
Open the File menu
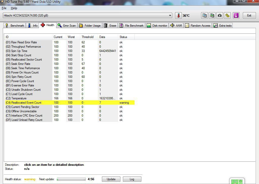[x=4, y=8]
